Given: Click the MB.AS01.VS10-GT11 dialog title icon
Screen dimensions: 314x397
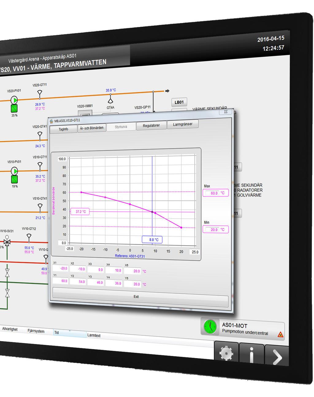Looking at the screenshot, I should click(52, 121).
